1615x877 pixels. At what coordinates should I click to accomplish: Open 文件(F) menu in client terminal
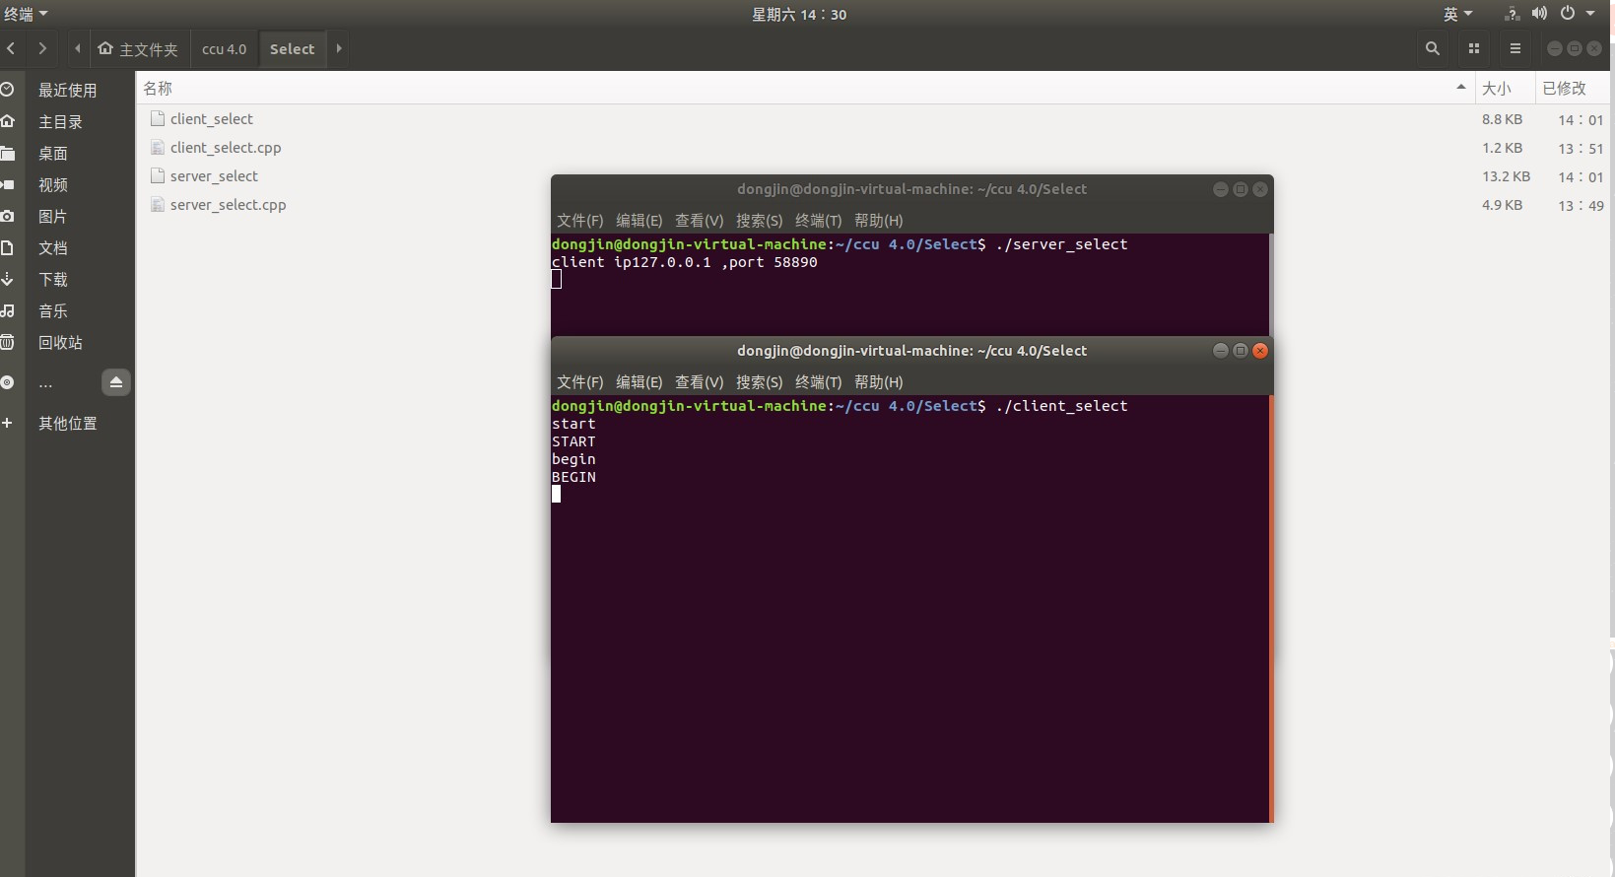(579, 382)
